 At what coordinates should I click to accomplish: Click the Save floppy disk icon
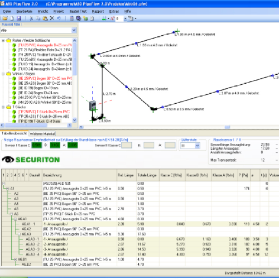(19, 18)
